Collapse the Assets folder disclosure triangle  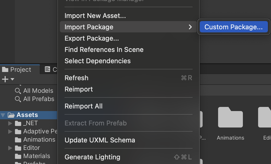[x=3, y=115]
